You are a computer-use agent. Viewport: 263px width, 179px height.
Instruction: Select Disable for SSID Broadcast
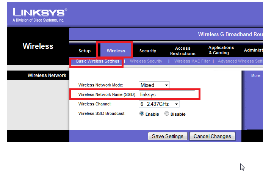[167, 114]
